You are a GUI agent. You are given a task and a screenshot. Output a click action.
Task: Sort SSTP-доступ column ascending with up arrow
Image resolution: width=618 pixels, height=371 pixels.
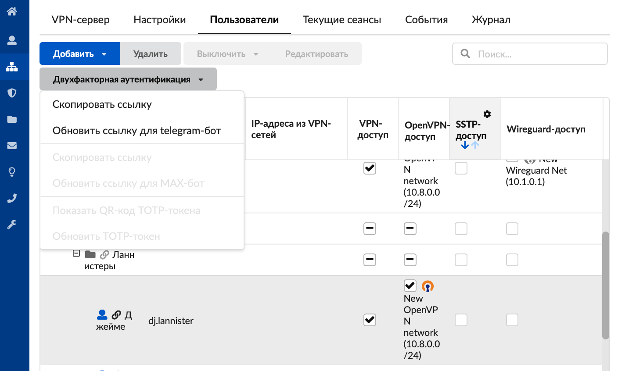point(475,145)
